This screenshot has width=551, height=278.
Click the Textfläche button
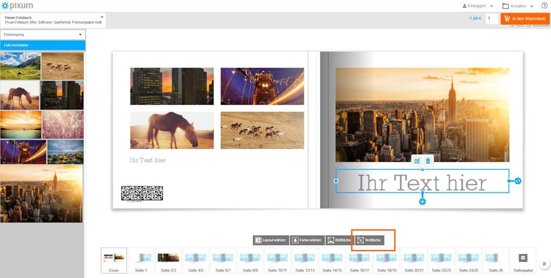(x=369, y=240)
